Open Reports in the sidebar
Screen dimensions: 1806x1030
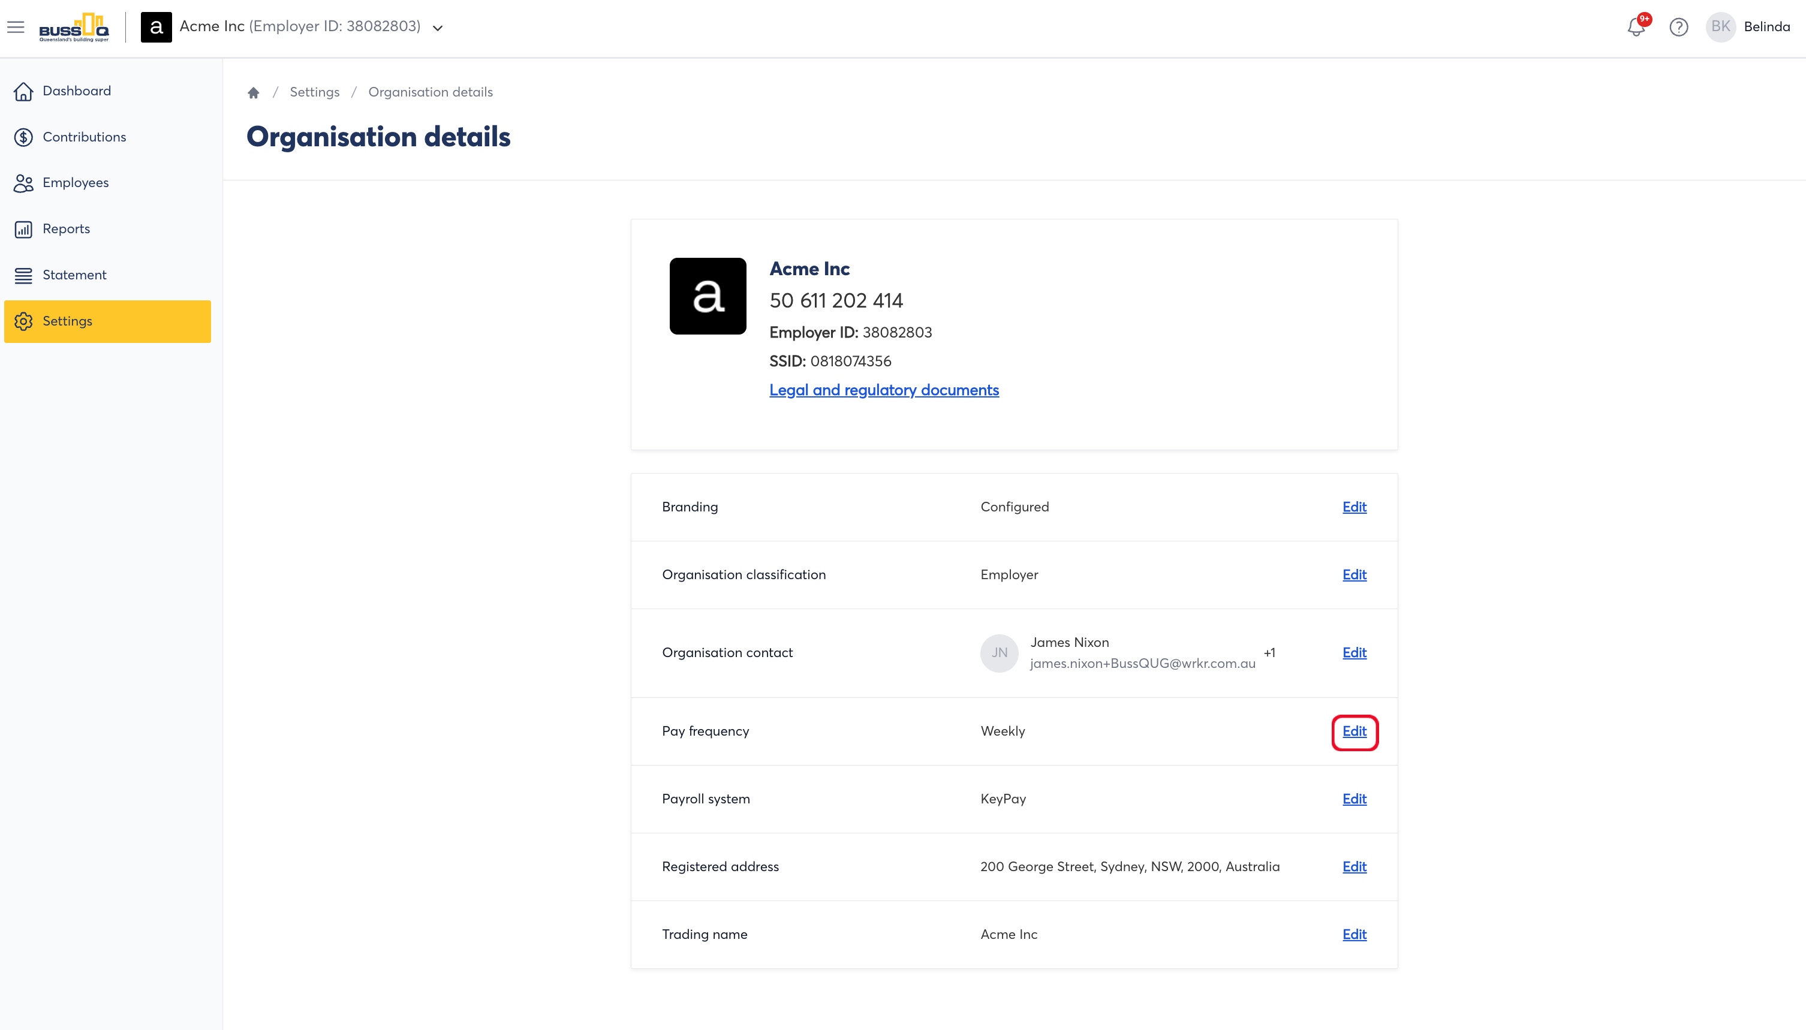click(x=107, y=229)
